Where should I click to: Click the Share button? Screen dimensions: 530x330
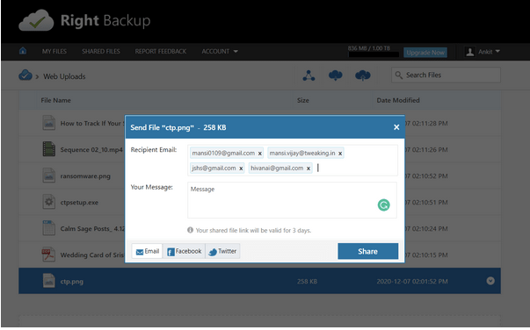click(x=367, y=251)
